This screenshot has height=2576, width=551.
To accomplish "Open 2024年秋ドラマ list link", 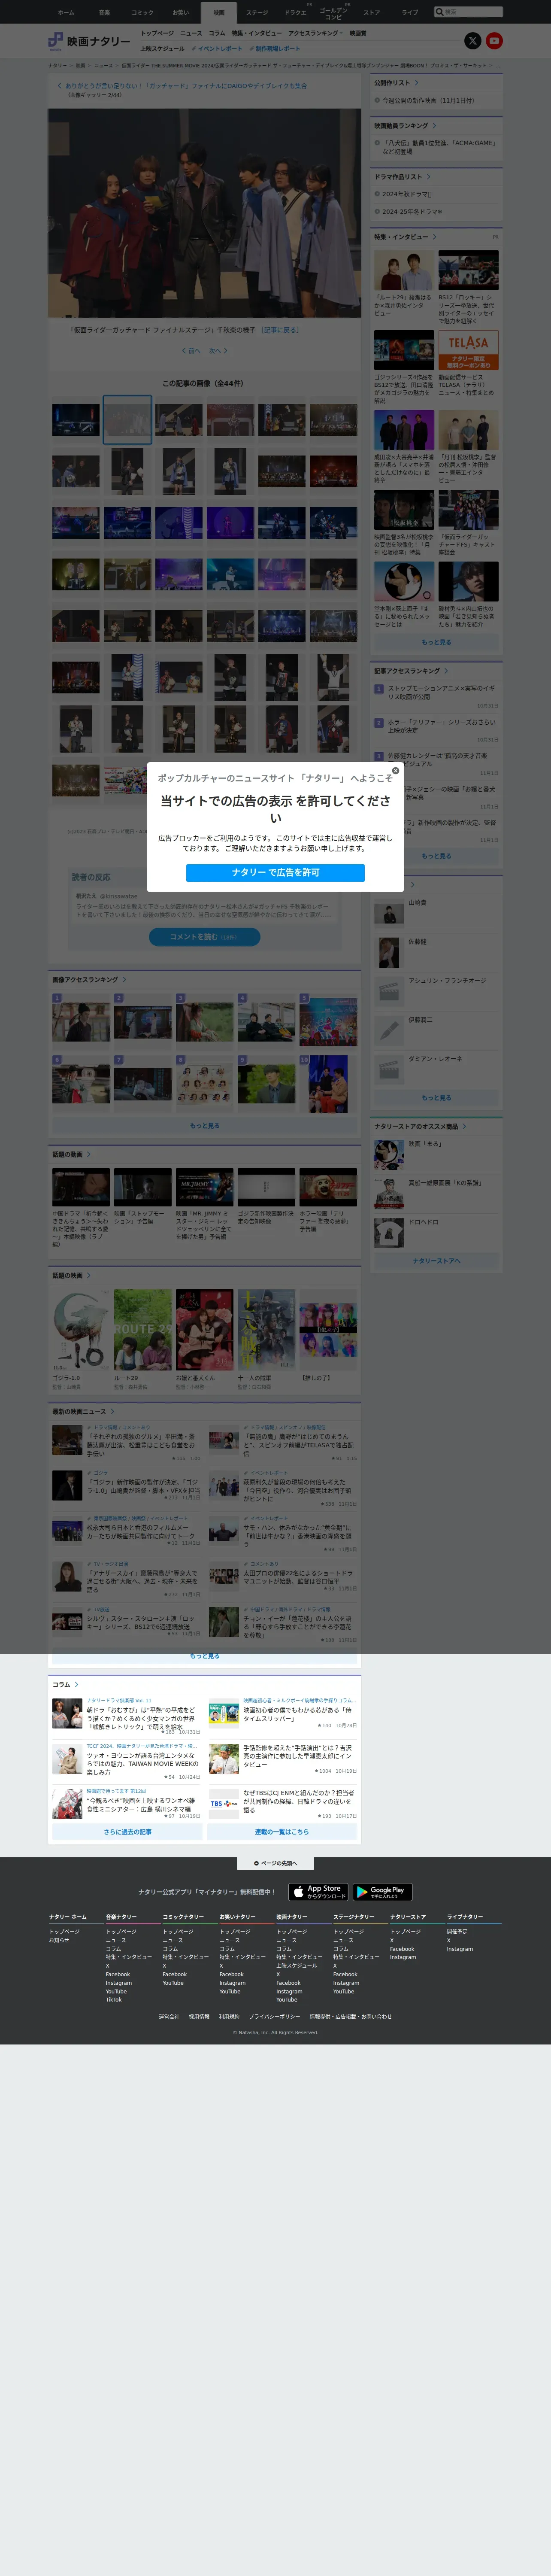I will tap(407, 194).
